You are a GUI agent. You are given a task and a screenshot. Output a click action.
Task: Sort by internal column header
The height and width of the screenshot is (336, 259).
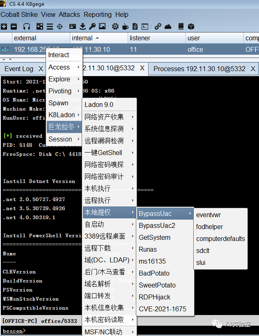click(99, 38)
